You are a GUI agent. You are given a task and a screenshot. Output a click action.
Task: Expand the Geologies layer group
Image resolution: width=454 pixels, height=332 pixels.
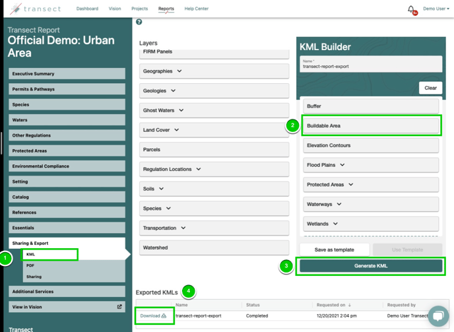(173, 90)
